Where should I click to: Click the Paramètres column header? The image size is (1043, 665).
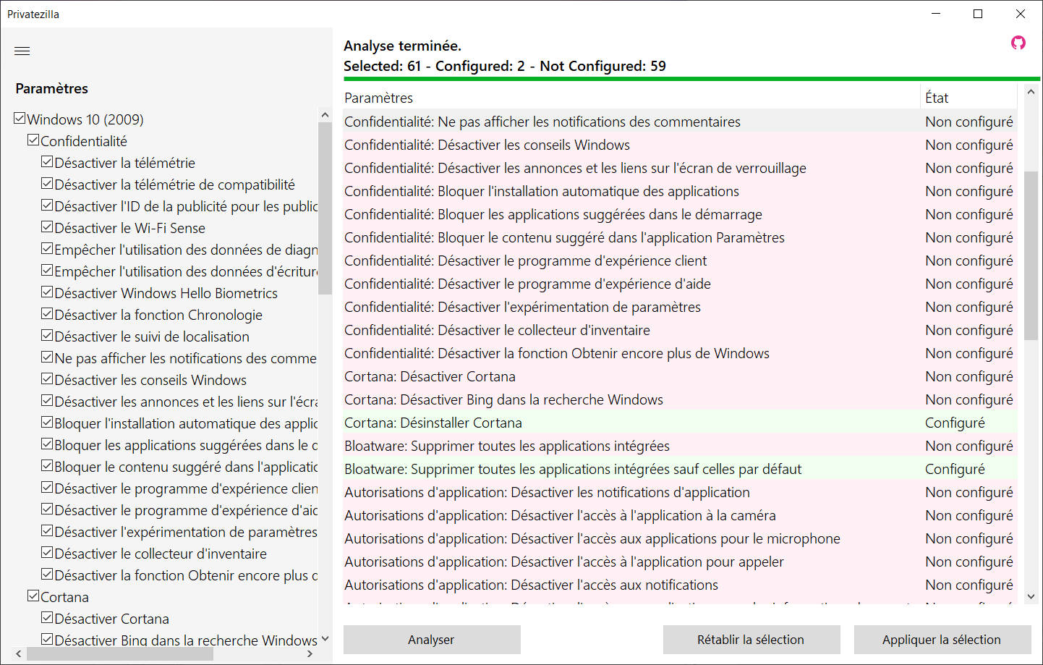631,98
